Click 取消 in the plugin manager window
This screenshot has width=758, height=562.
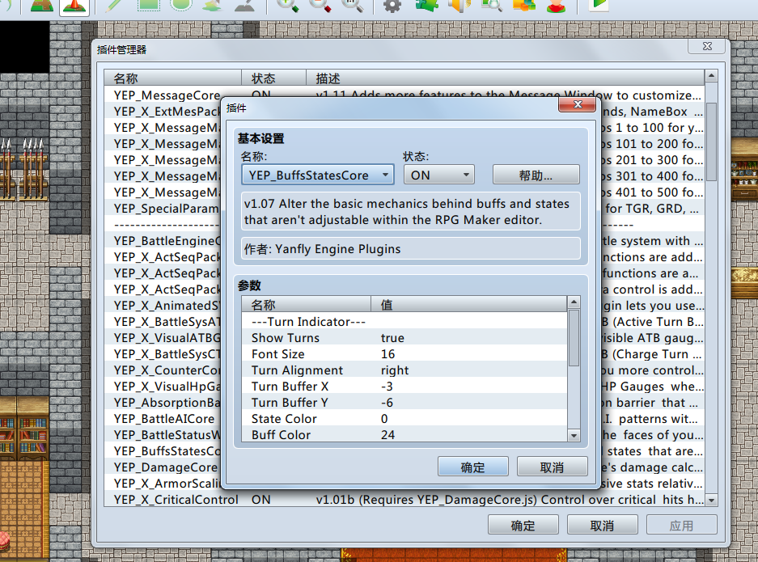coord(603,526)
